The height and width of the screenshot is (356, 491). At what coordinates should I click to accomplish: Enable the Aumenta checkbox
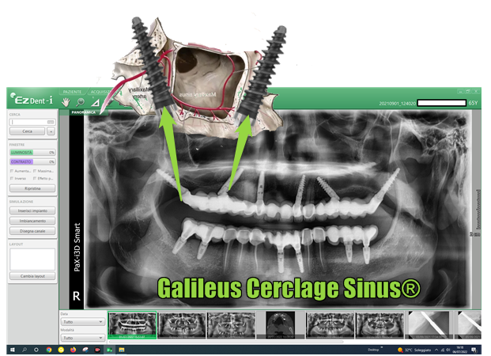coord(12,171)
